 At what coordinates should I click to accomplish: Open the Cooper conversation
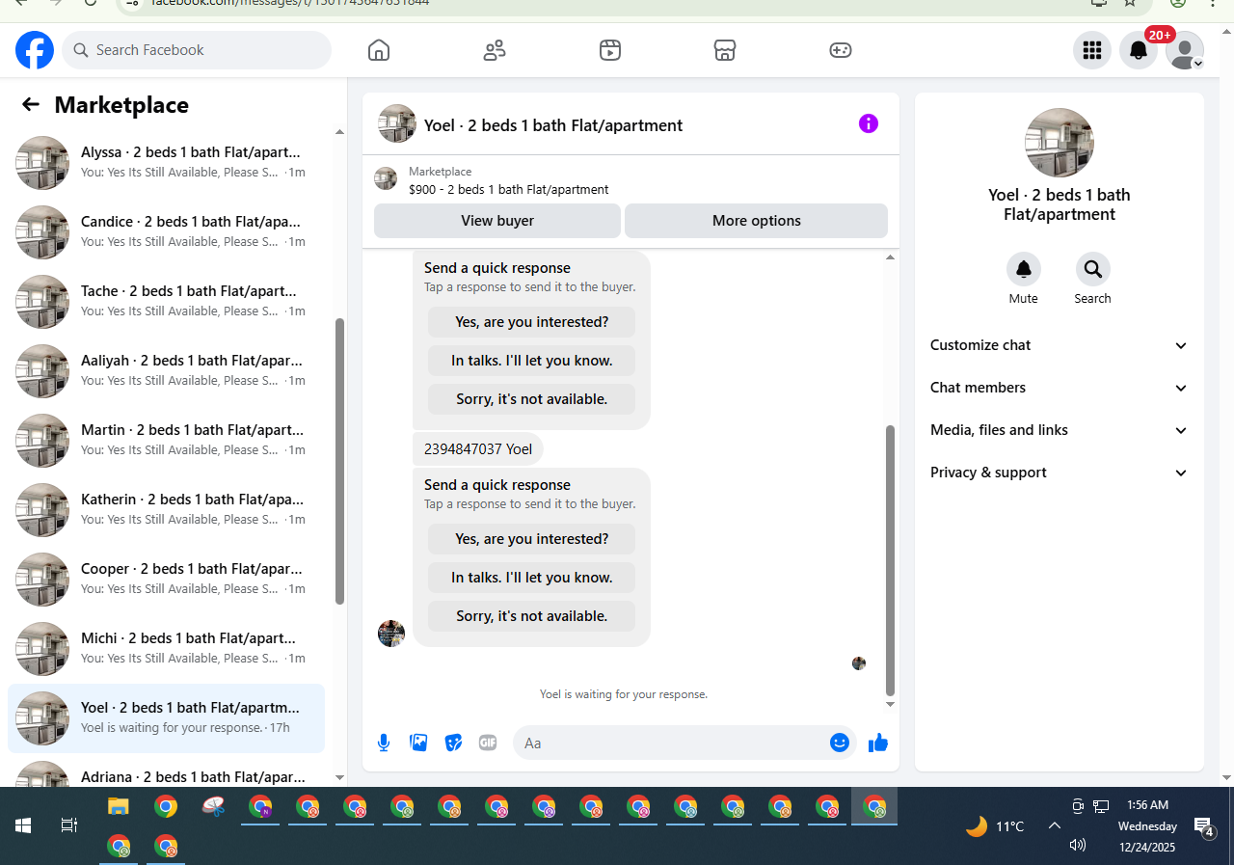coord(166,580)
